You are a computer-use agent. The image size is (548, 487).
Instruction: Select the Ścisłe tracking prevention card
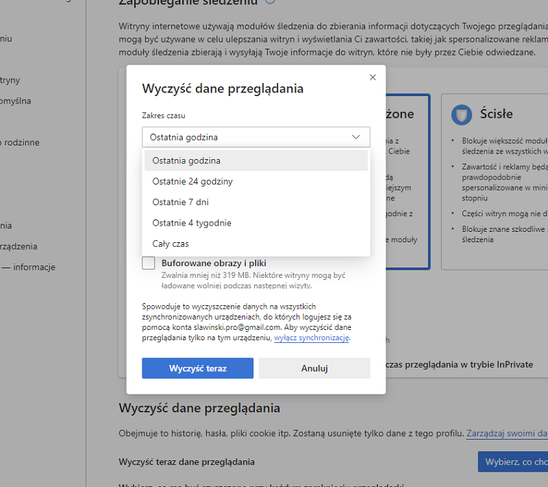[495, 182]
